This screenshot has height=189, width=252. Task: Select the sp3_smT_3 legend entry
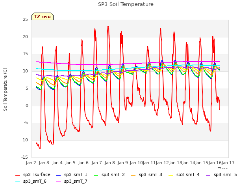[x=146, y=175]
